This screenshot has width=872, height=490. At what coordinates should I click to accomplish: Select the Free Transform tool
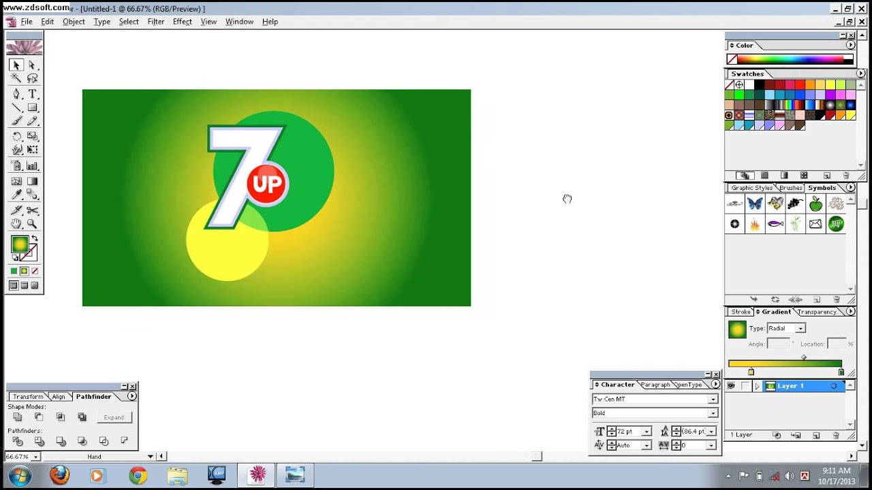pos(31,150)
